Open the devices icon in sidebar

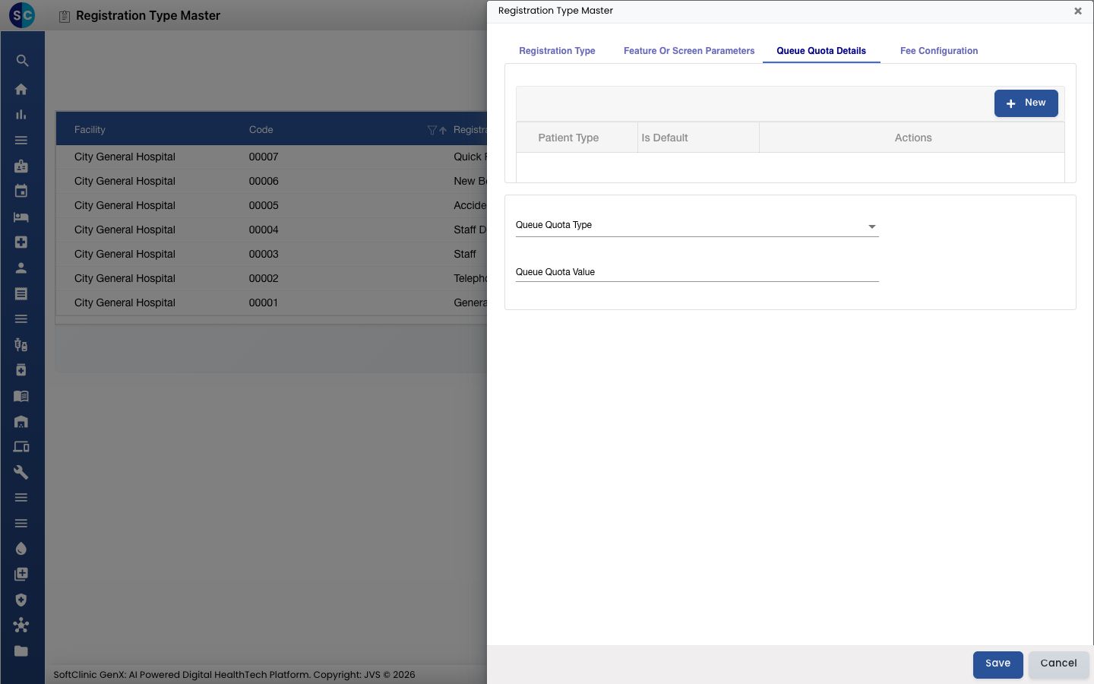21,447
